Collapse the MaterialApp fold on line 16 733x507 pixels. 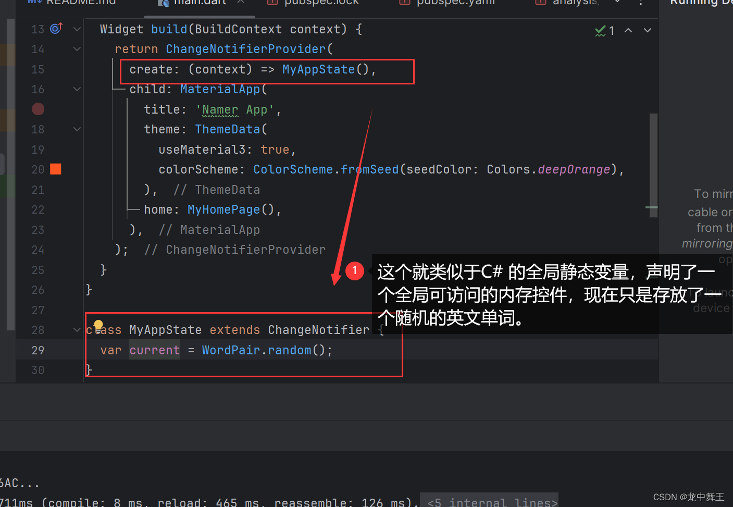click(x=77, y=89)
